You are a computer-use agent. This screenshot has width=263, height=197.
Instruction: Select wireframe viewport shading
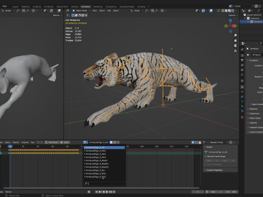click(223, 11)
